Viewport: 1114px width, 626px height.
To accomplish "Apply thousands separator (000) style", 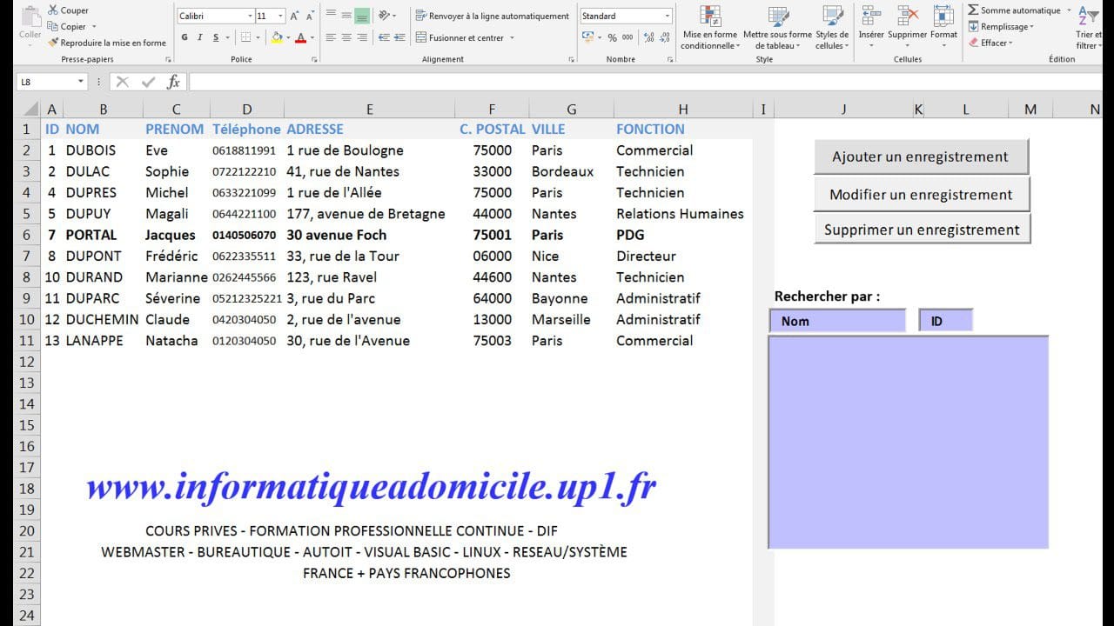I will 627,37.
